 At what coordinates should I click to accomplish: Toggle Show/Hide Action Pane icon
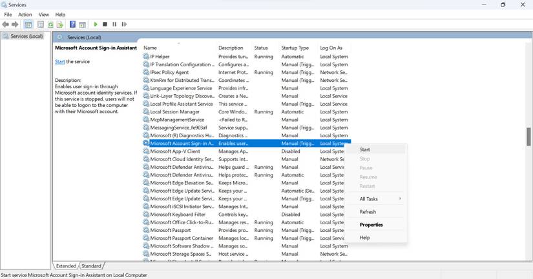[x=82, y=24]
